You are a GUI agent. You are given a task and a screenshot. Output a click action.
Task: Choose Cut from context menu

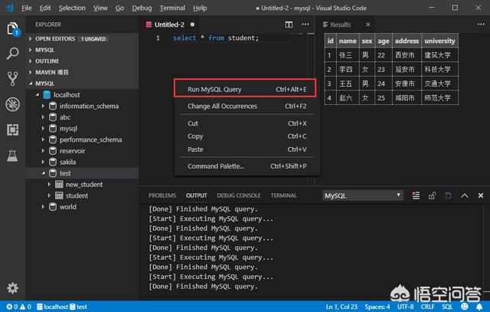click(247, 123)
